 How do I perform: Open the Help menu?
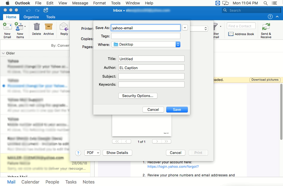pyautogui.click(x=149, y=3)
